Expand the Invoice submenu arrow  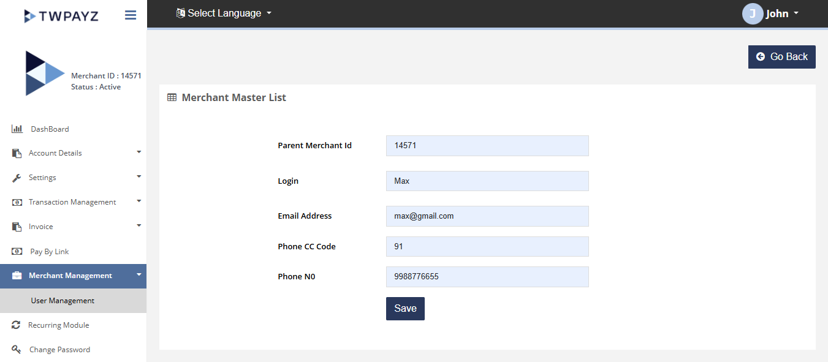tap(139, 225)
